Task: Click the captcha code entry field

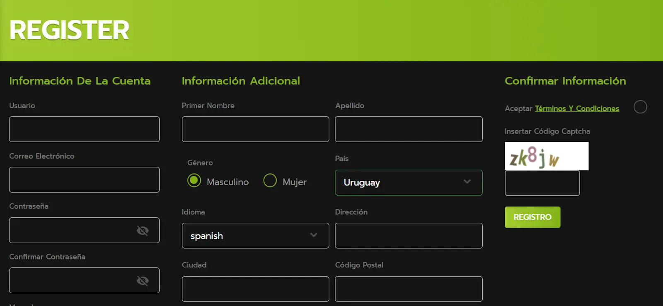Action: click(x=542, y=183)
